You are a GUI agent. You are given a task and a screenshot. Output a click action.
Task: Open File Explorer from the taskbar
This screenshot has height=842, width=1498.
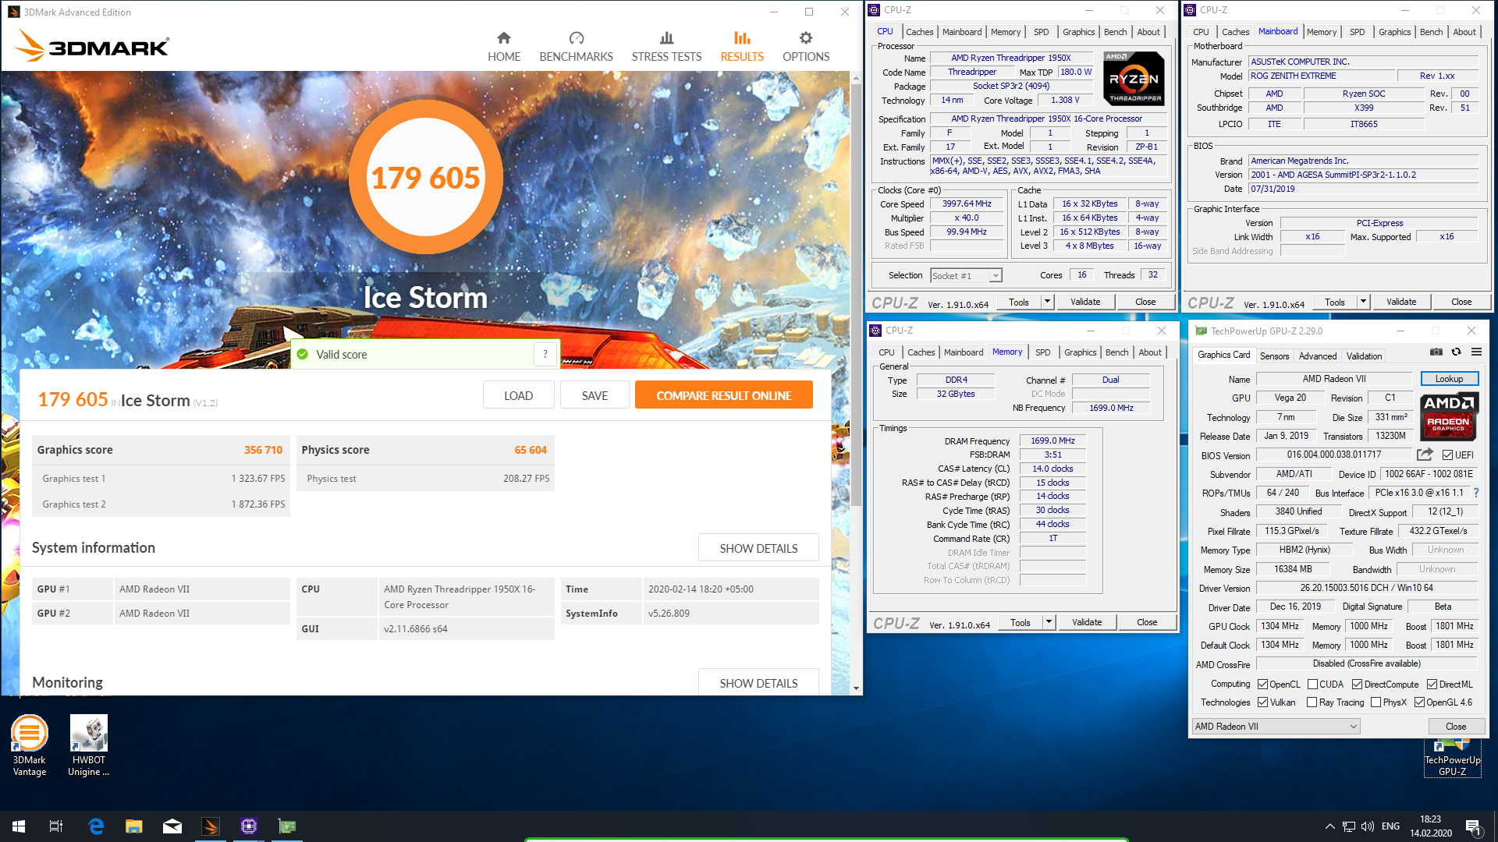(134, 826)
